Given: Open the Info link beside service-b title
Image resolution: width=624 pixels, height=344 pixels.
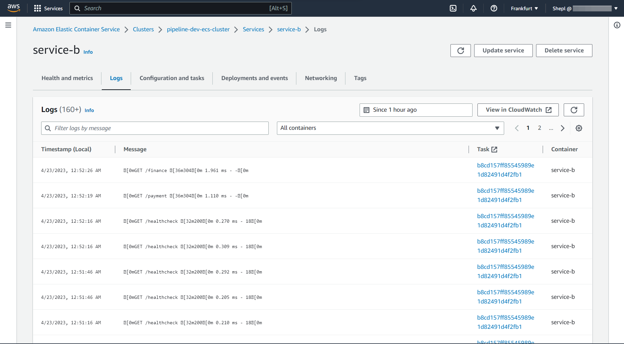Looking at the screenshot, I should pos(88,52).
